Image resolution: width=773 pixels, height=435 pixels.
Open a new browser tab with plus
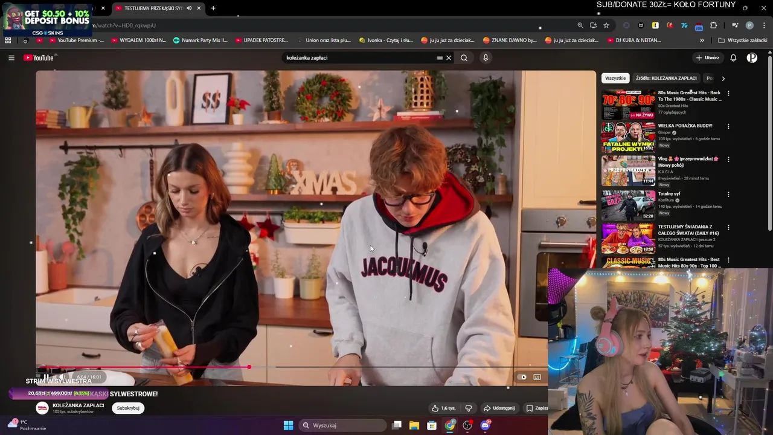tap(213, 8)
